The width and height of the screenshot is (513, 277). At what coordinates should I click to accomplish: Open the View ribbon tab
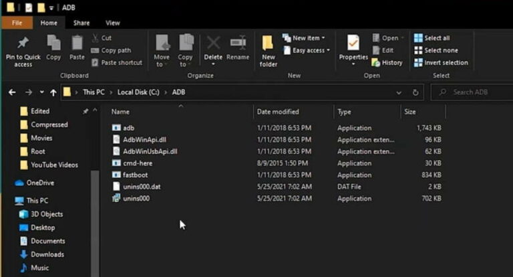[x=113, y=23]
